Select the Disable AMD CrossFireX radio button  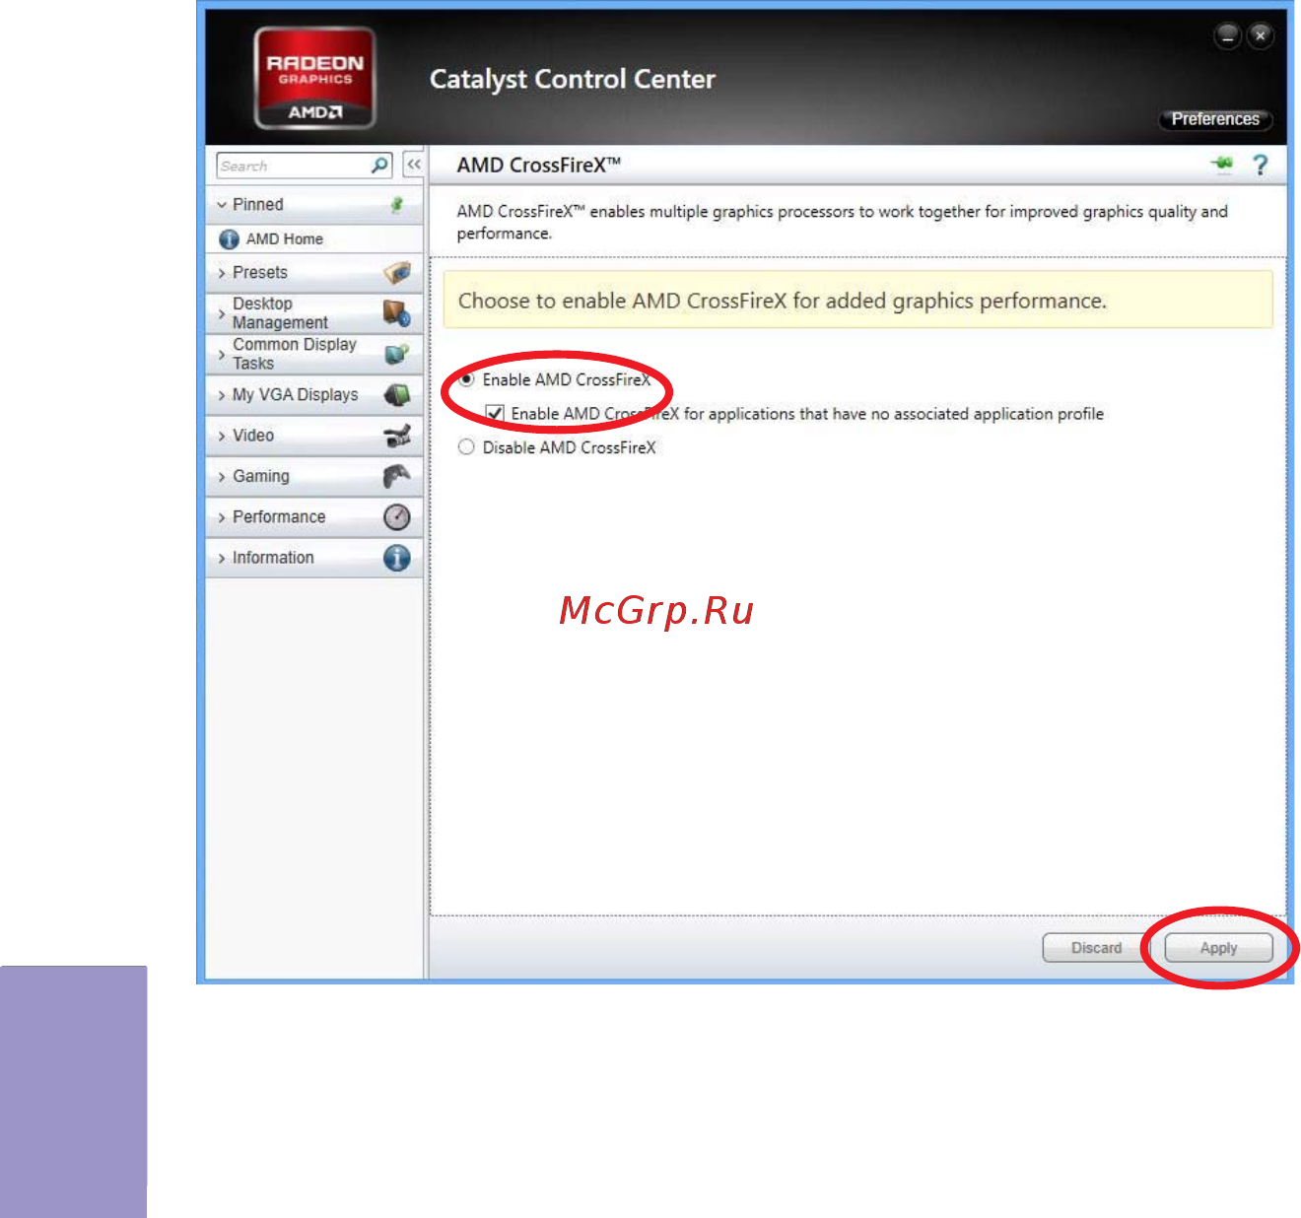pos(466,447)
